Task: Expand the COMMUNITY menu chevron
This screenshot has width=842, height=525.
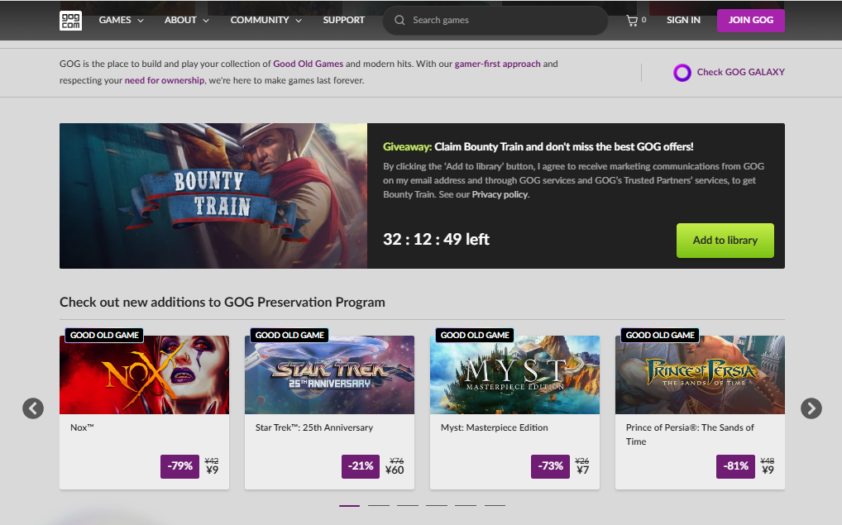Action: point(299,21)
